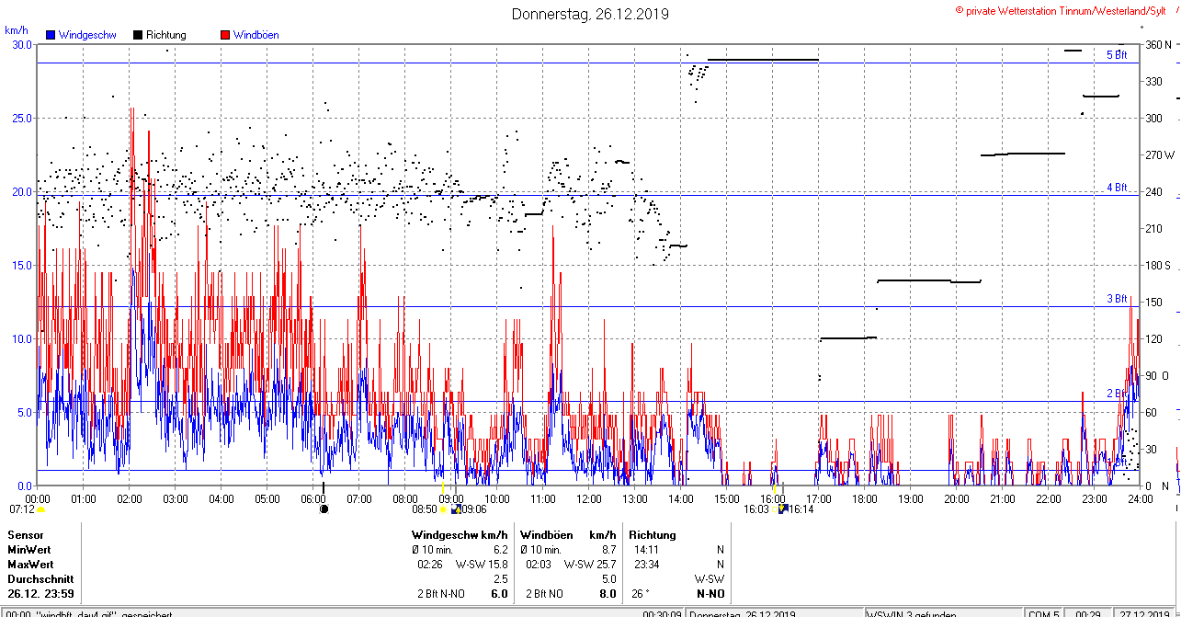Screen dimensions: 1204x617
Task: Select the Windböen legend label at top
Action: click(x=256, y=35)
